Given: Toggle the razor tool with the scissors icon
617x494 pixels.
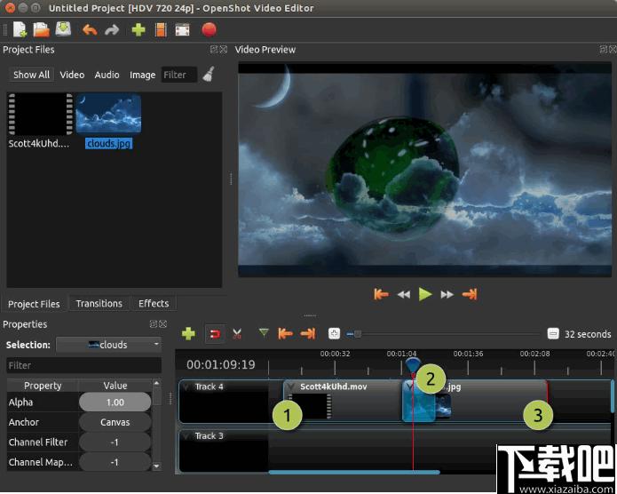Looking at the screenshot, I should pos(236,334).
